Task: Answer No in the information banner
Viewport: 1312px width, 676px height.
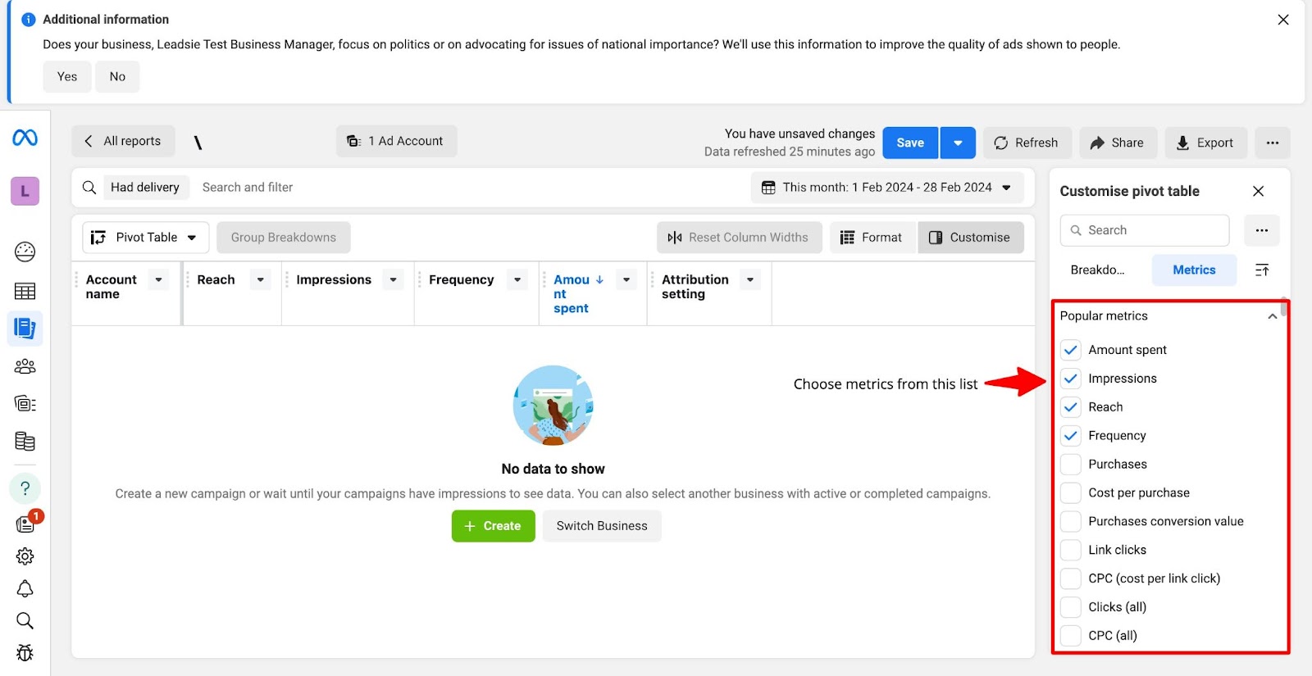Action: [x=117, y=77]
